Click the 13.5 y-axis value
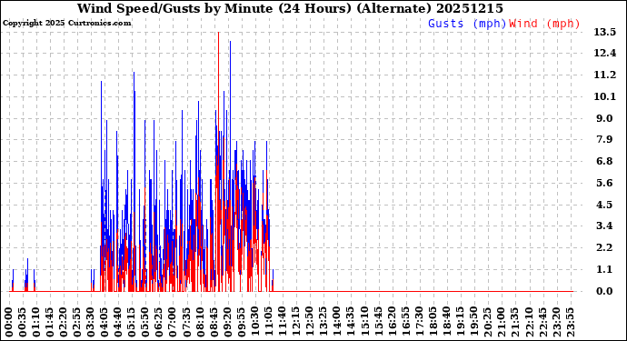 (x=604, y=32)
